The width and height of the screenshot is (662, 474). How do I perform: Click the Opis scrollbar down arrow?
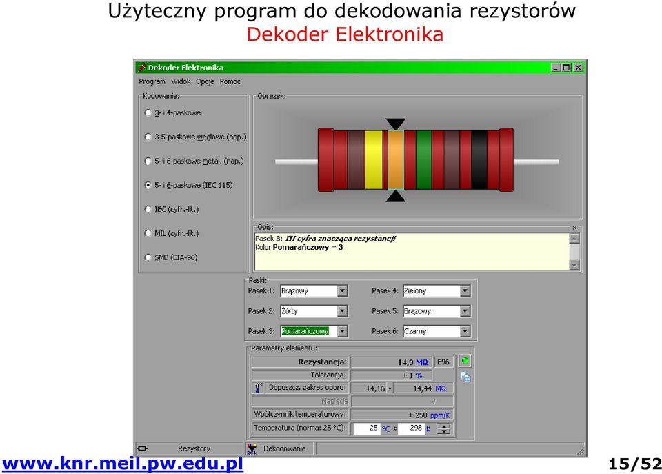pos(574,265)
